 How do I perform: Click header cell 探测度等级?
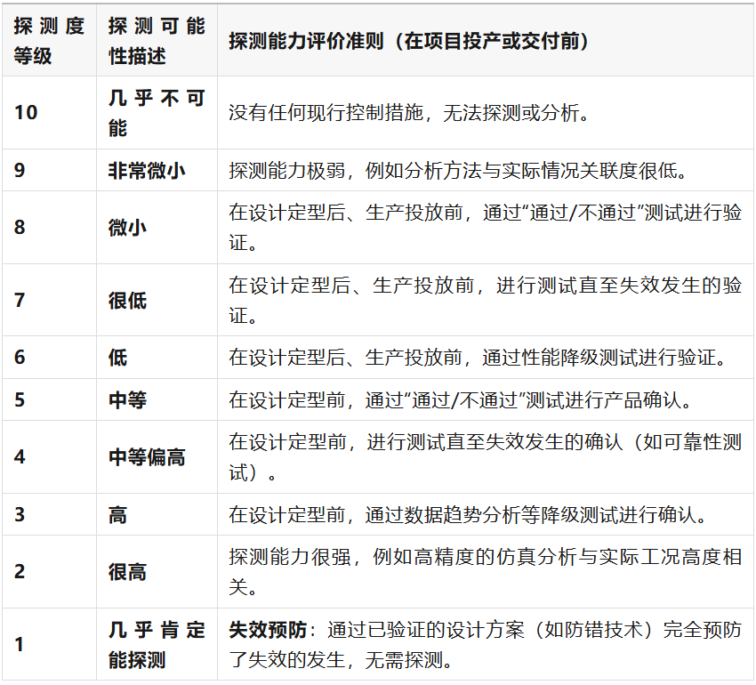click(x=49, y=41)
